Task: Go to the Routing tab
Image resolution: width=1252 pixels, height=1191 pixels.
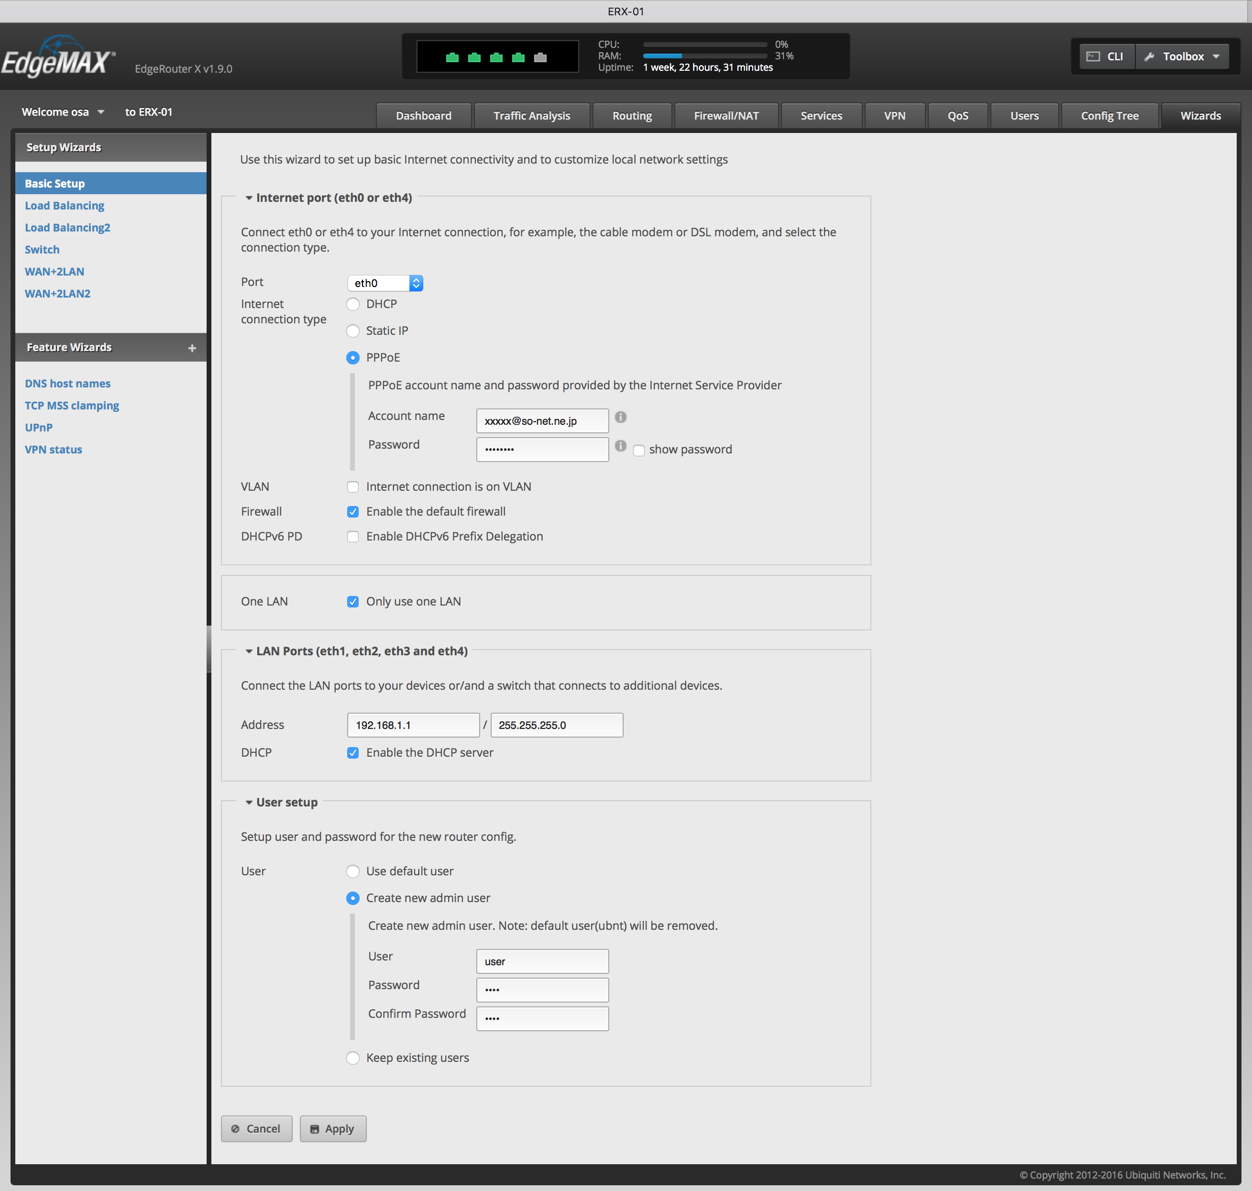Action: pyautogui.click(x=632, y=116)
